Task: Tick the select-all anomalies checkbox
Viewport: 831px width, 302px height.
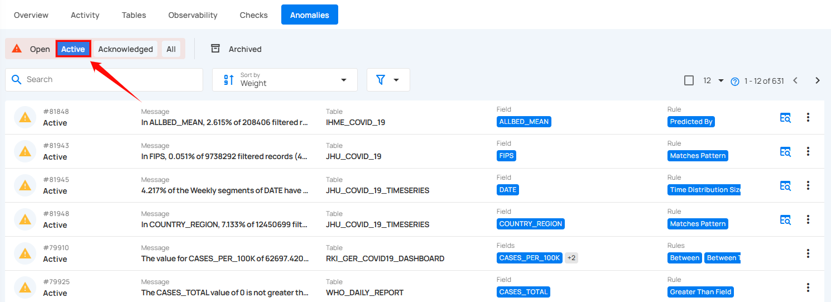Action: coord(689,80)
